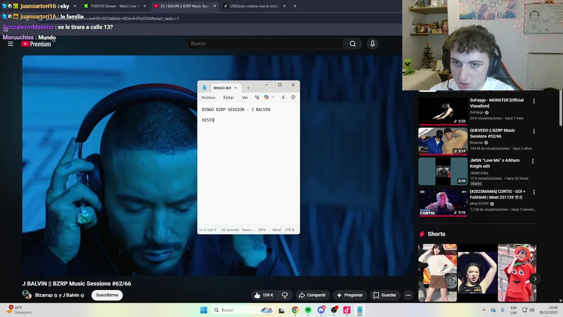Show hidden tray icons chevron

coord(484,310)
